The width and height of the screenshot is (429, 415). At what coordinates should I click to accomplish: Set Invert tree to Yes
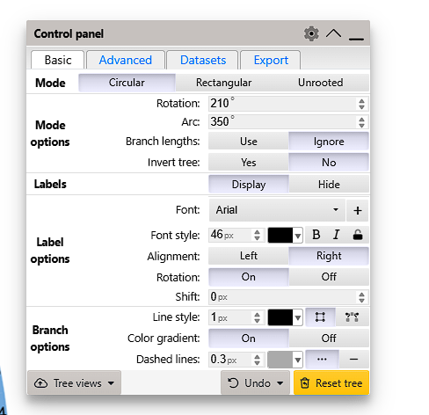[249, 163]
